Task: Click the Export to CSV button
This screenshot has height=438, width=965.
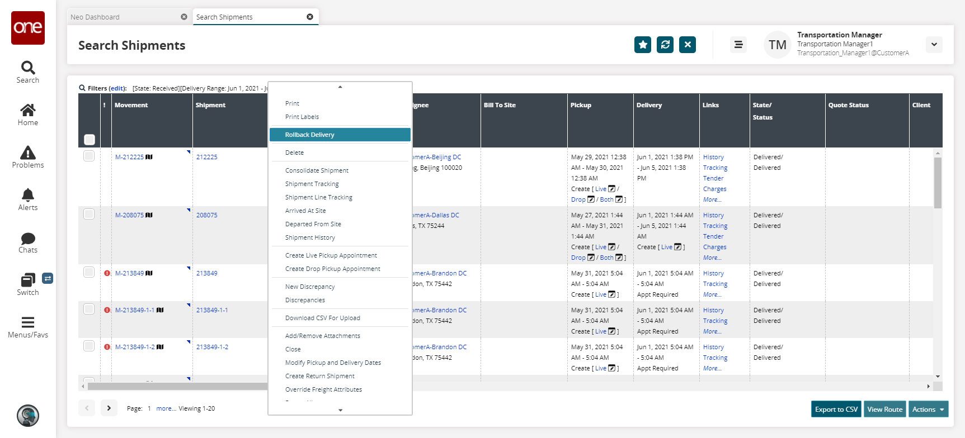Action: tap(836, 410)
